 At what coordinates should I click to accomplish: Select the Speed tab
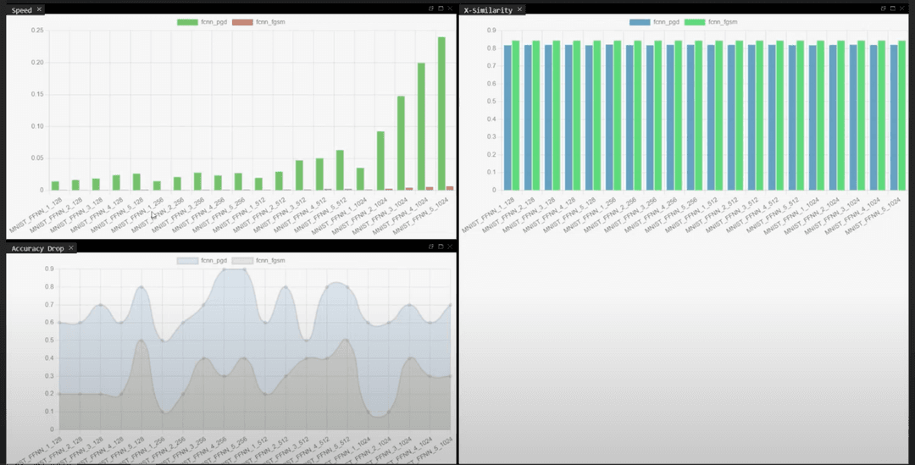point(21,9)
